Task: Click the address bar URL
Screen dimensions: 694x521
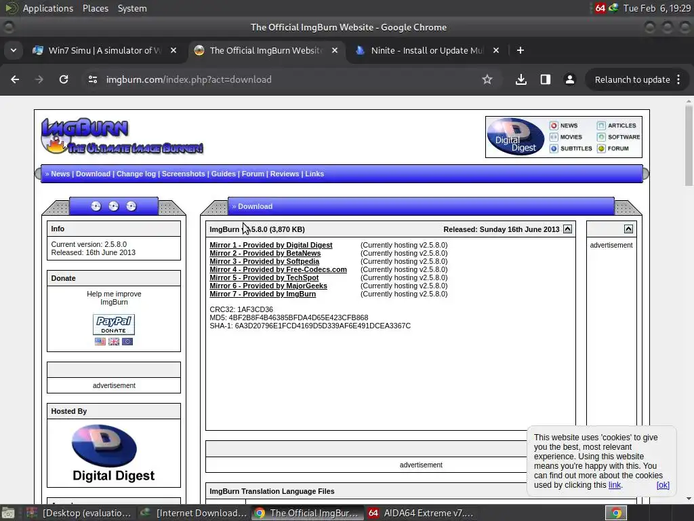Action: (188, 79)
